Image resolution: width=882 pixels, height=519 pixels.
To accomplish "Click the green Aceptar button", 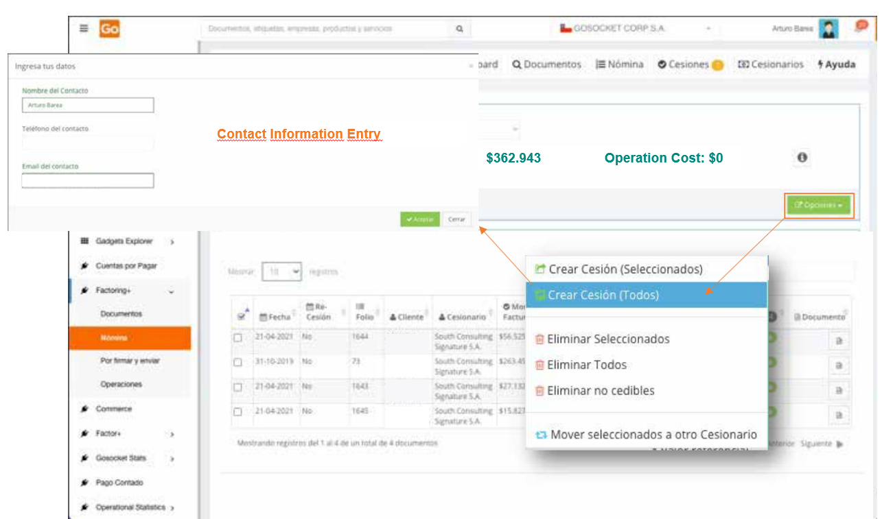I will tap(419, 219).
